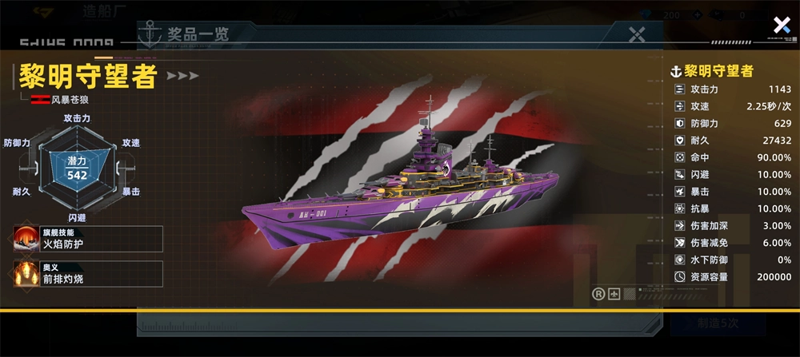The image size is (800, 357).
Task: Click the 水下防御 stat icon
Action: click(x=679, y=260)
